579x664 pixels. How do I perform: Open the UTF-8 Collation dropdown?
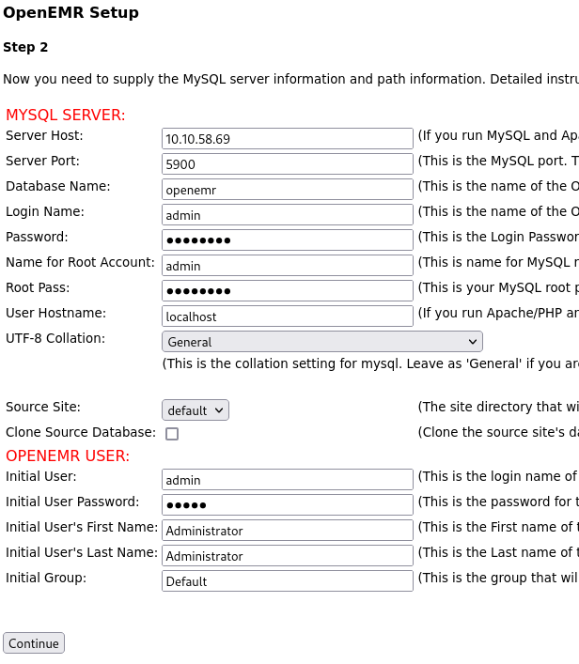click(322, 342)
